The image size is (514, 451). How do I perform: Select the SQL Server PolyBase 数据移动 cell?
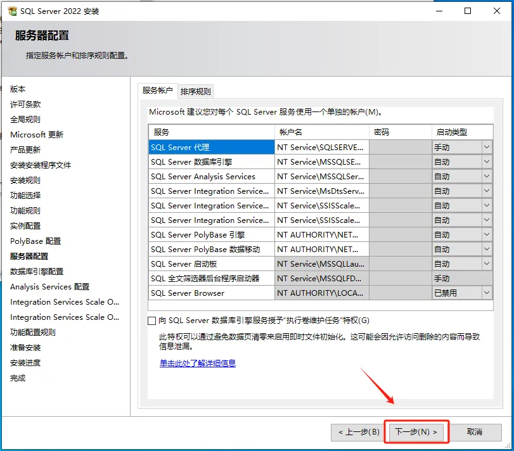click(212, 249)
